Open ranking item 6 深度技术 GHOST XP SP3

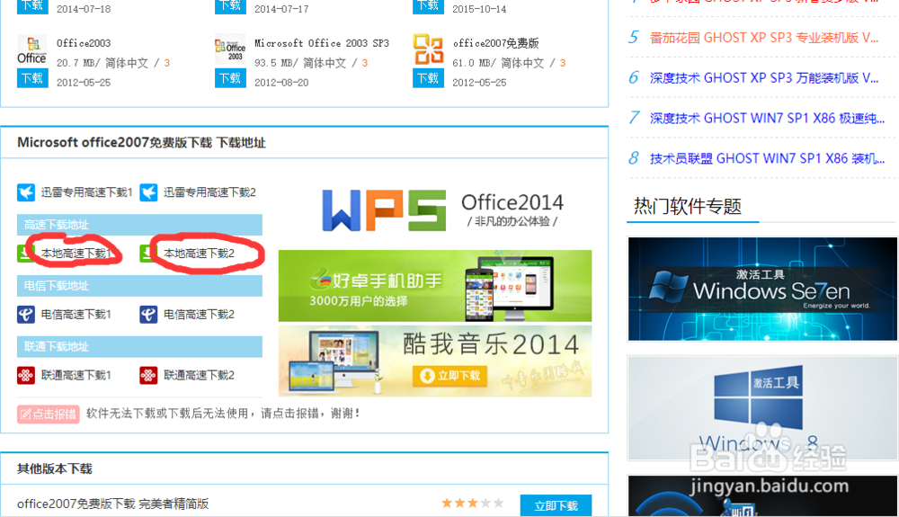pyautogui.click(x=763, y=78)
